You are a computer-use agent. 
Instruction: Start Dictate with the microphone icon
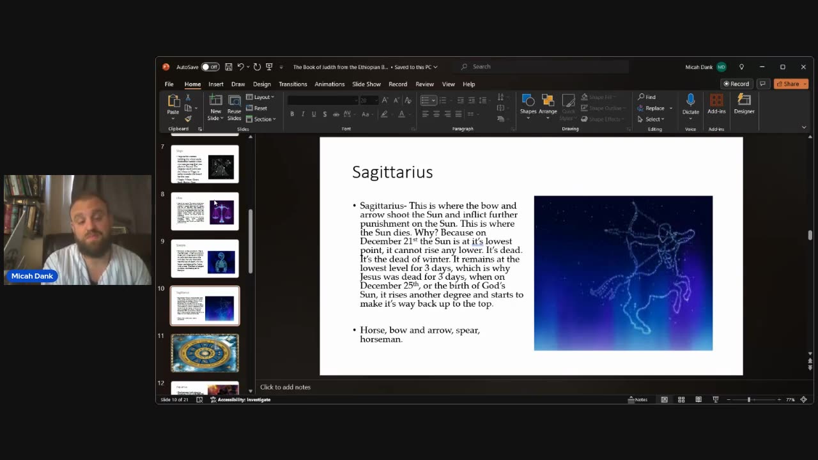690,104
